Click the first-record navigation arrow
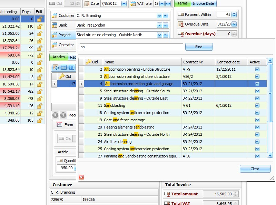The height and width of the screenshot is (205, 276). click(x=56, y=115)
